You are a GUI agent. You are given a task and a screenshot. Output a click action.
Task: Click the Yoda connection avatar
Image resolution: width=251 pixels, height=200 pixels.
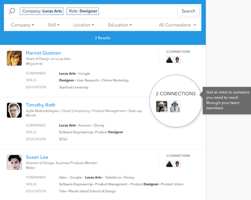[x=162, y=106]
